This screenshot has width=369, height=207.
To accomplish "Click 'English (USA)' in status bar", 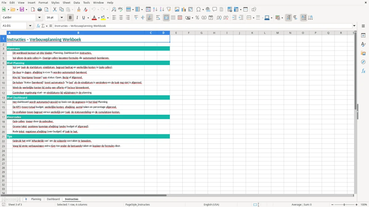I will [211, 205].
